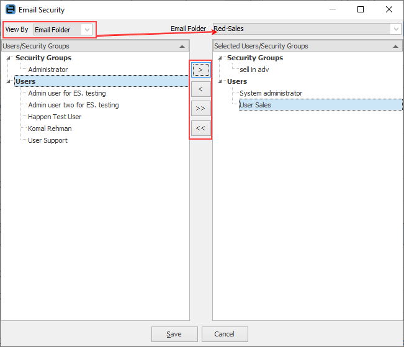Click the remove selected '<' button
Viewport: 404px width, 347px height.
pyautogui.click(x=200, y=89)
